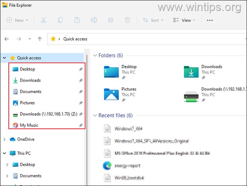This screenshot has width=247, height=186.
Task: Click the pin icon beside sidebar Downloads
Action: click(81, 80)
